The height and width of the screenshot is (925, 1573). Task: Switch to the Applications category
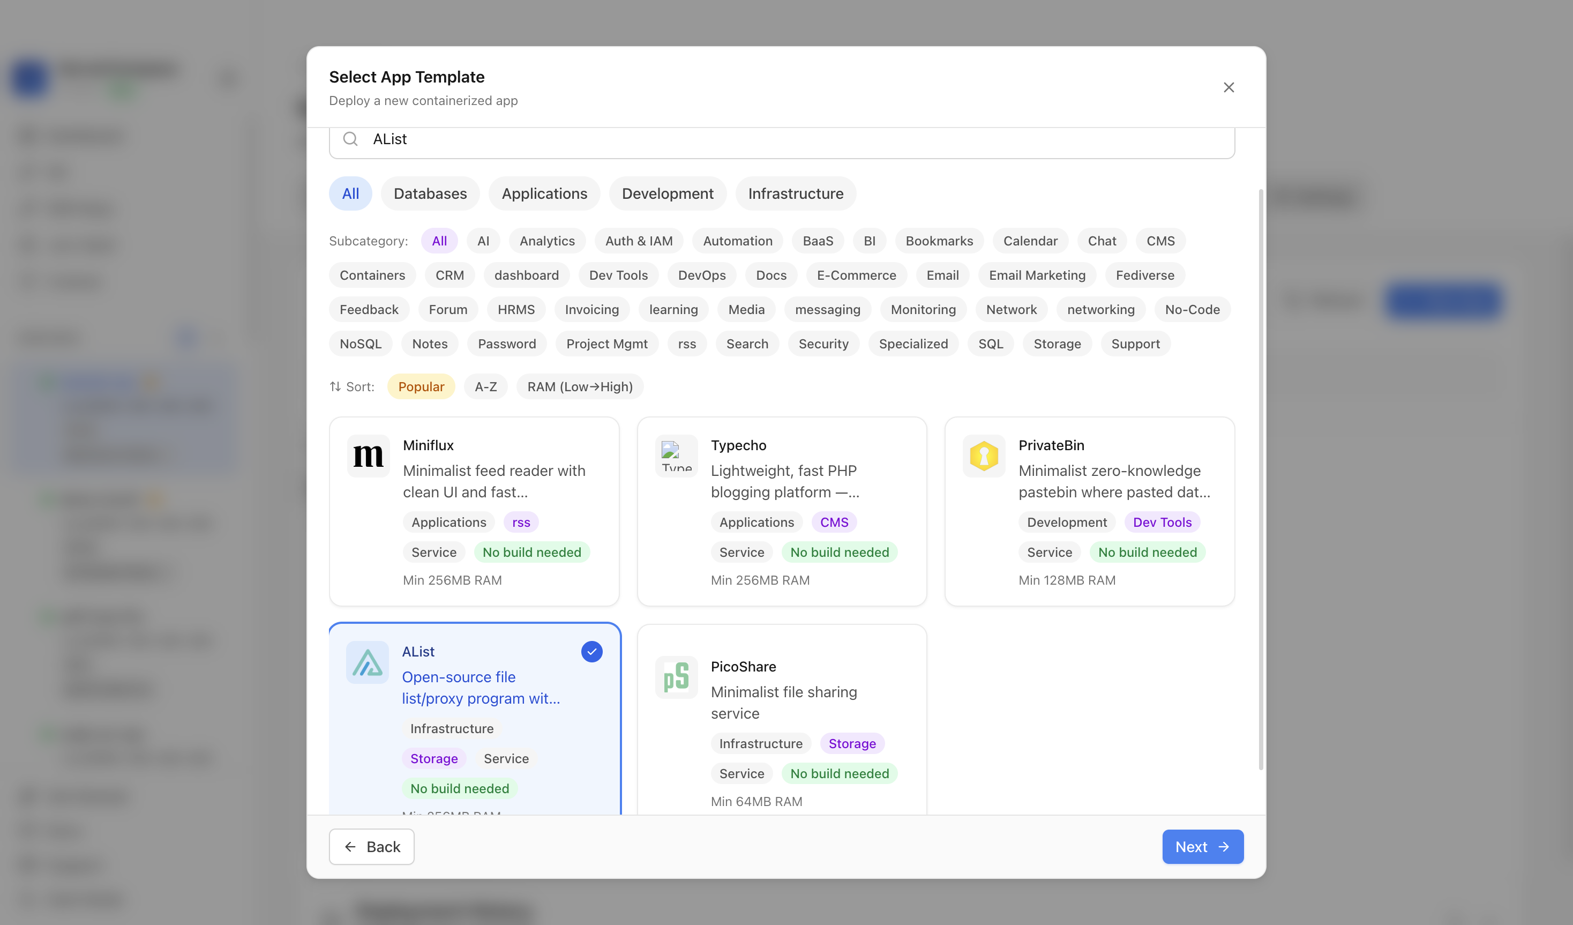pos(544,193)
